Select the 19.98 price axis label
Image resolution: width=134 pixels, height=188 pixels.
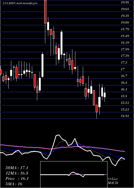[125, 2]
